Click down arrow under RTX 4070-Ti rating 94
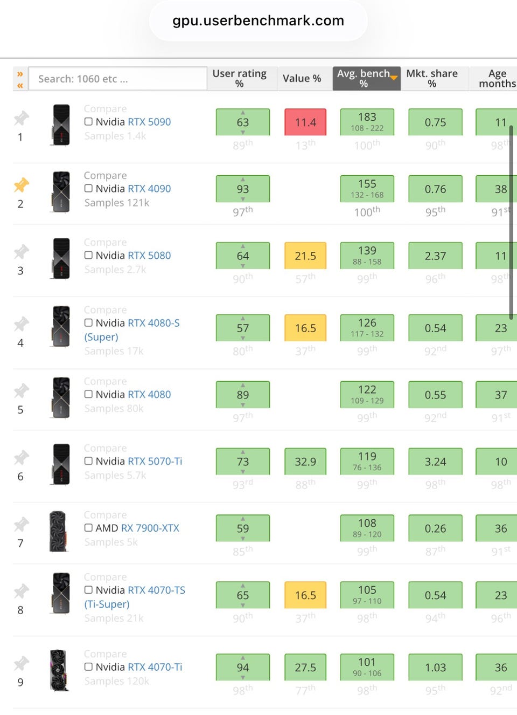 243,677
